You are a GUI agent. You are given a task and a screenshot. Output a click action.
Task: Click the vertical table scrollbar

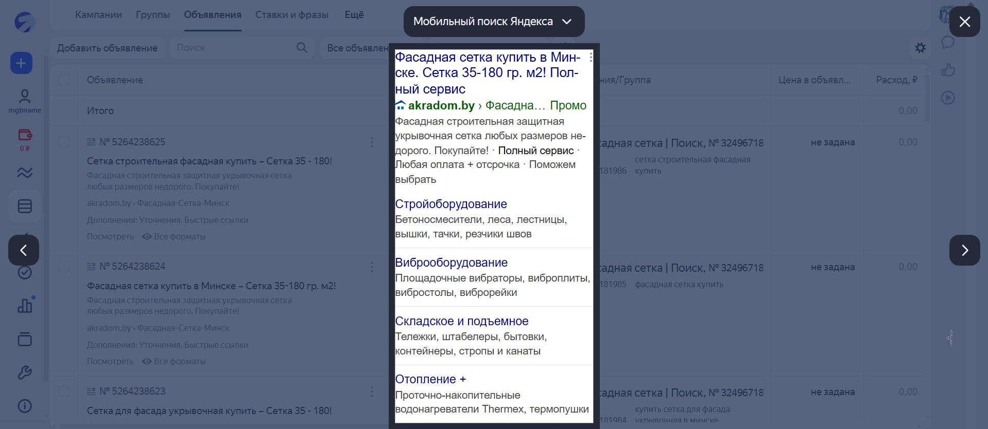tap(927, 98)
